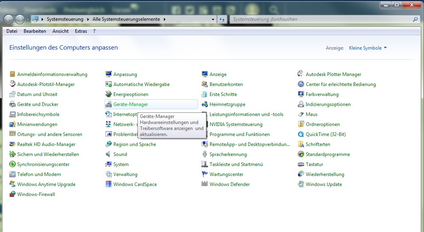424x232 pixels.
Task: Open the Windows Update icon
Action: coord(301,184)
